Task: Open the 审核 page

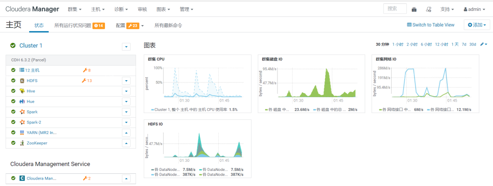Action: pyautogui.click(x=142, y=10)
